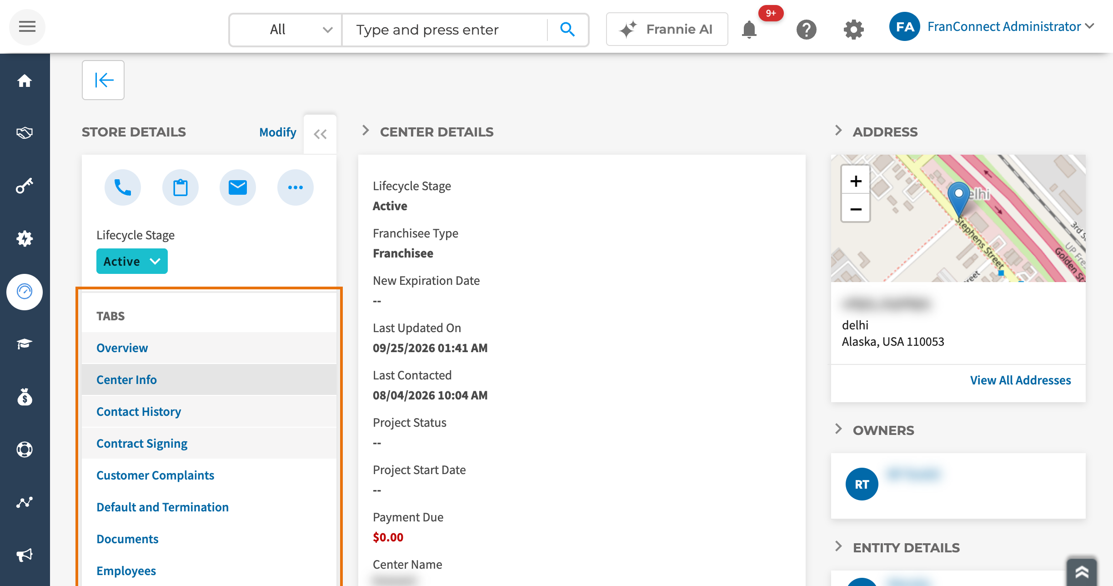Open notifications bell
1113x586 pixels.
(x=749, y=30)
